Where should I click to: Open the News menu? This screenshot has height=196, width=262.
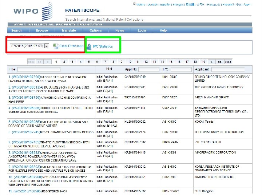click(x=120, y=30)
